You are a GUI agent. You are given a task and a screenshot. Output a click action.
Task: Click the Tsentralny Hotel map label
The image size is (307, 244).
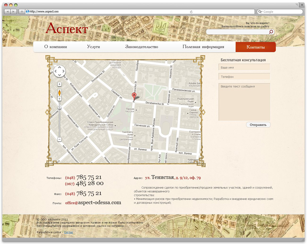[127, 133]
